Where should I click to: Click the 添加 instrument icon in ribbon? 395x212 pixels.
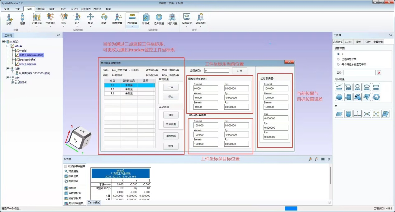pyautogui.click(x=9, y=19)
